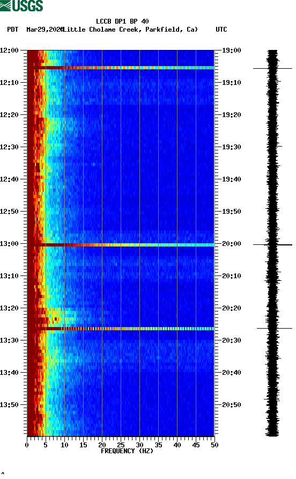Click the 19:40 UTC time label
The image size is (296, 479).
(x=232, y=179)
